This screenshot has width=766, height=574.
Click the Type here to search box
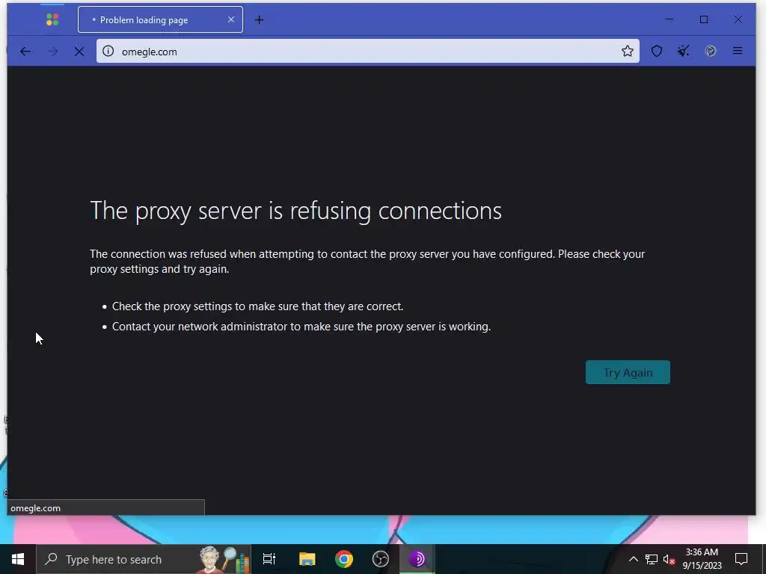click(x=144, y=559)
